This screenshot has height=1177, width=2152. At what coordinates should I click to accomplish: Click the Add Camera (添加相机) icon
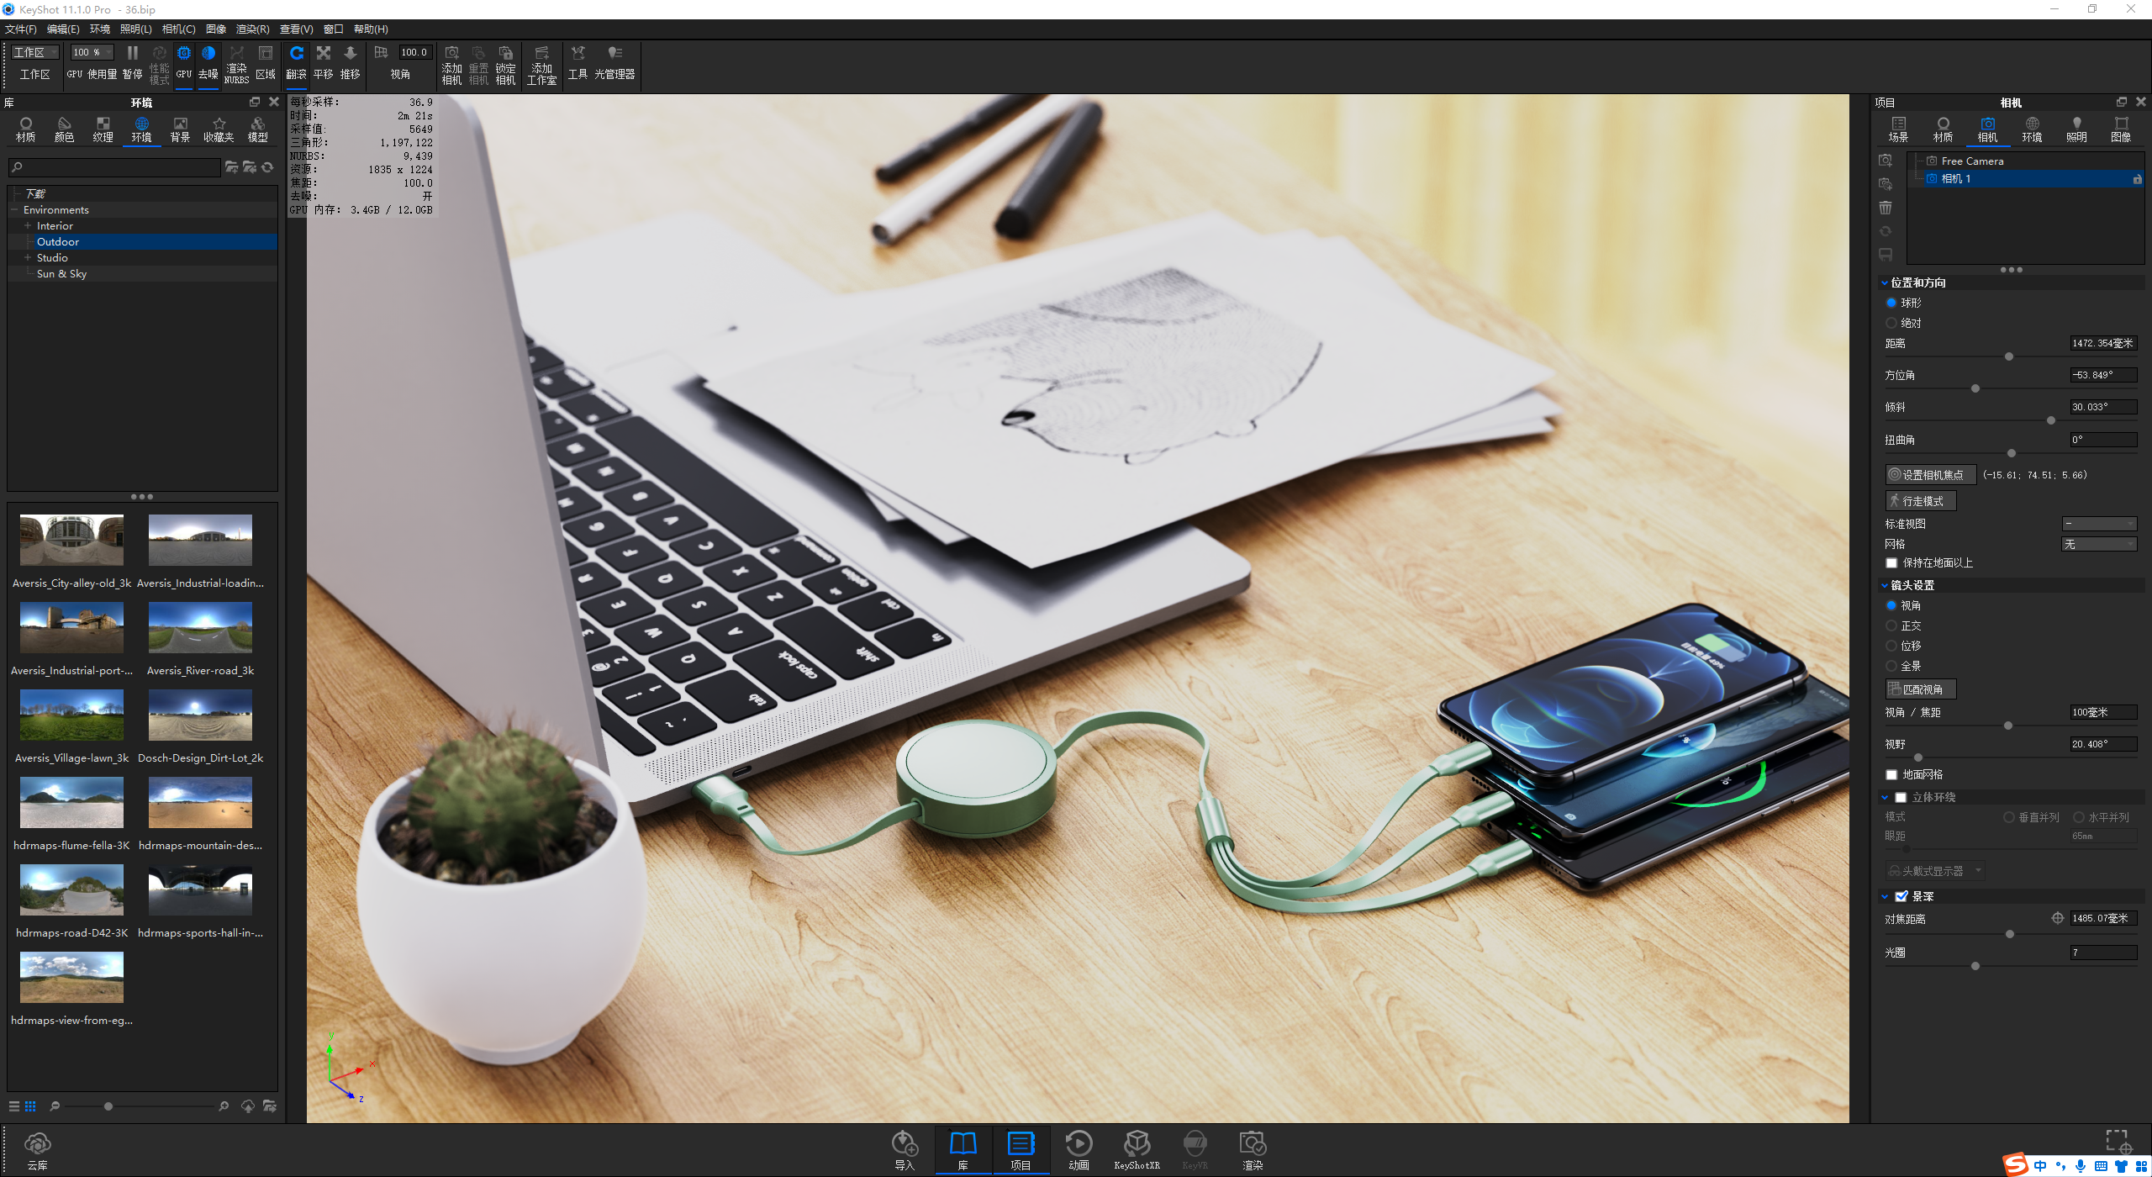(452, 65)
